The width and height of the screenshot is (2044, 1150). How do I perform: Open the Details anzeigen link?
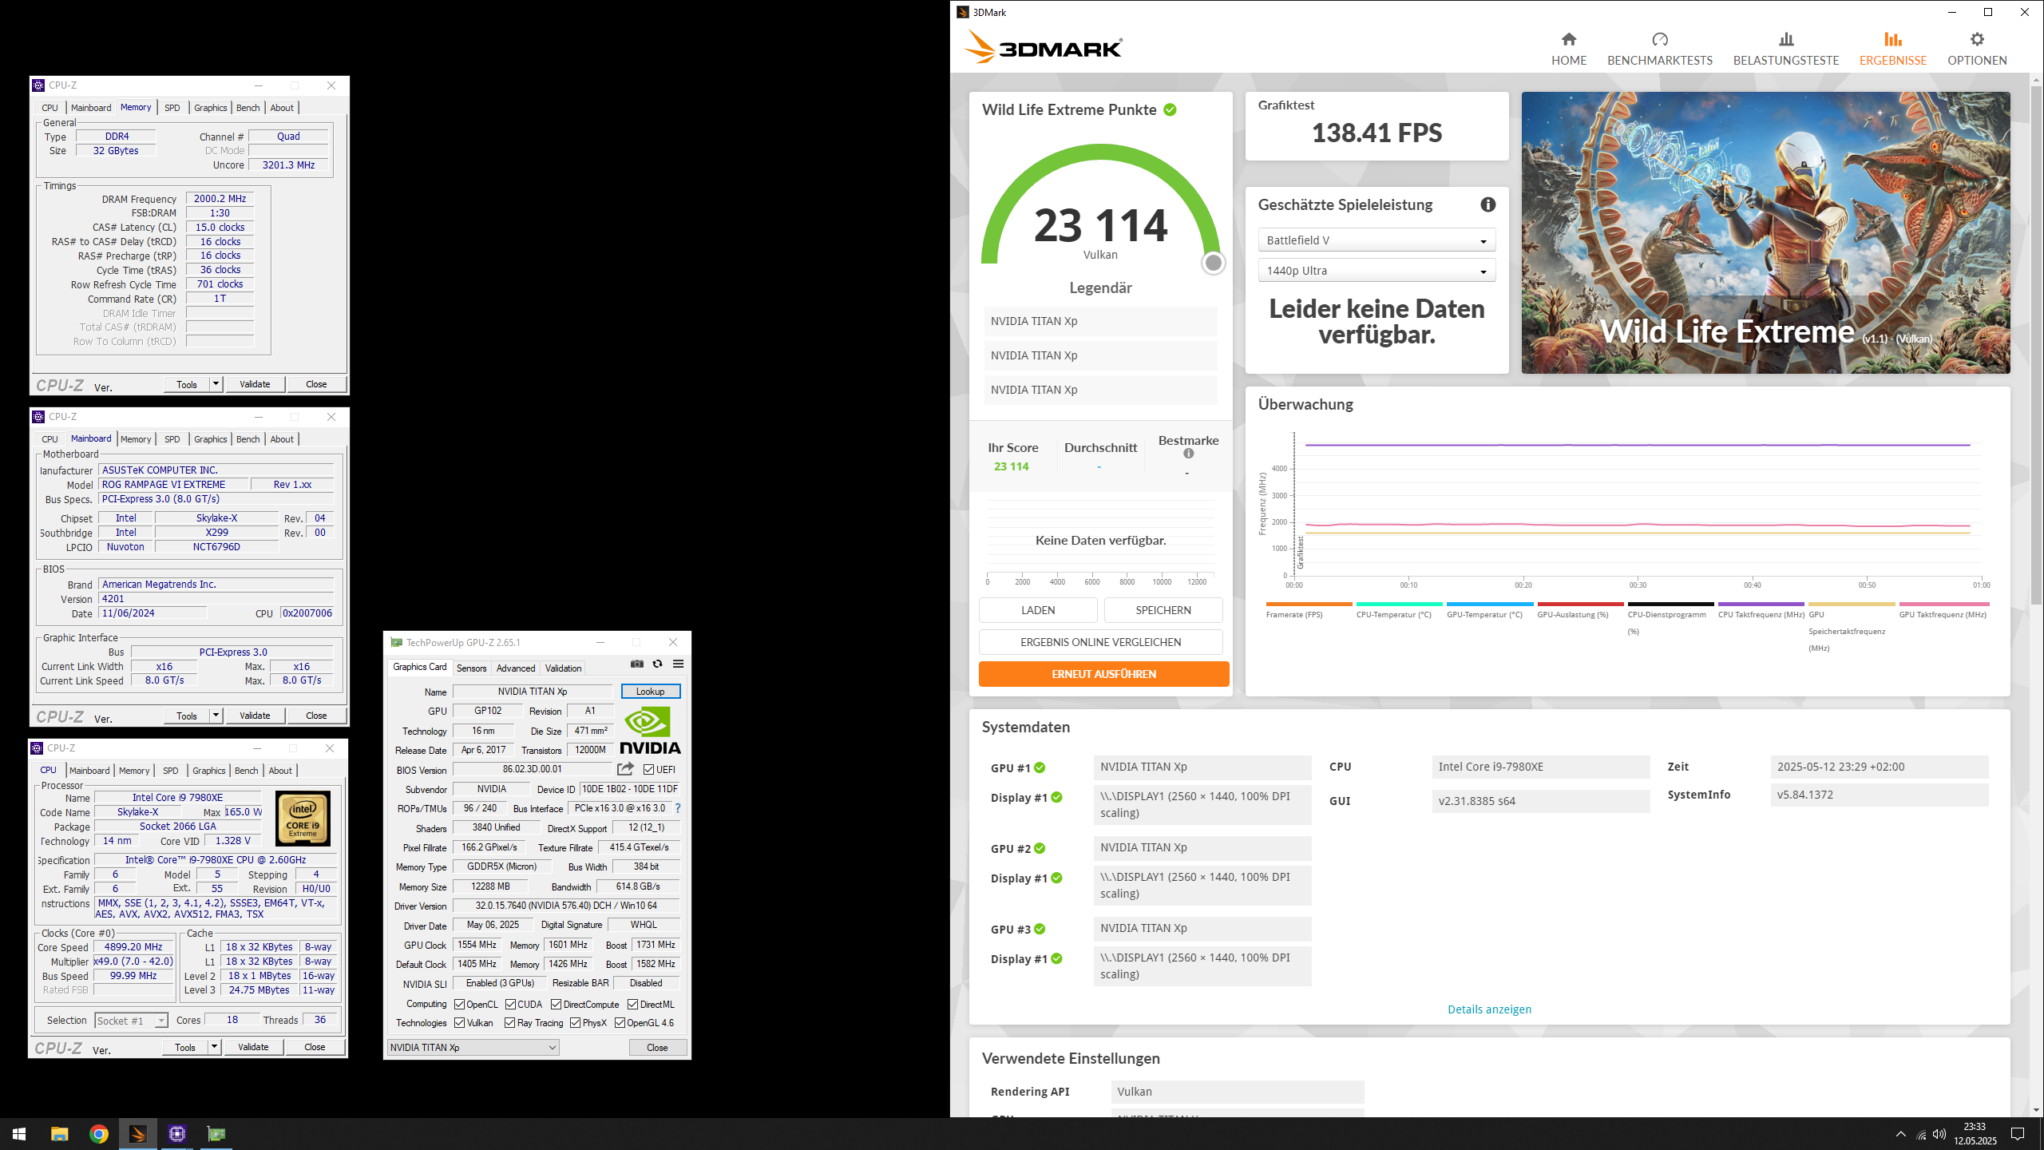(1489, 1009)
